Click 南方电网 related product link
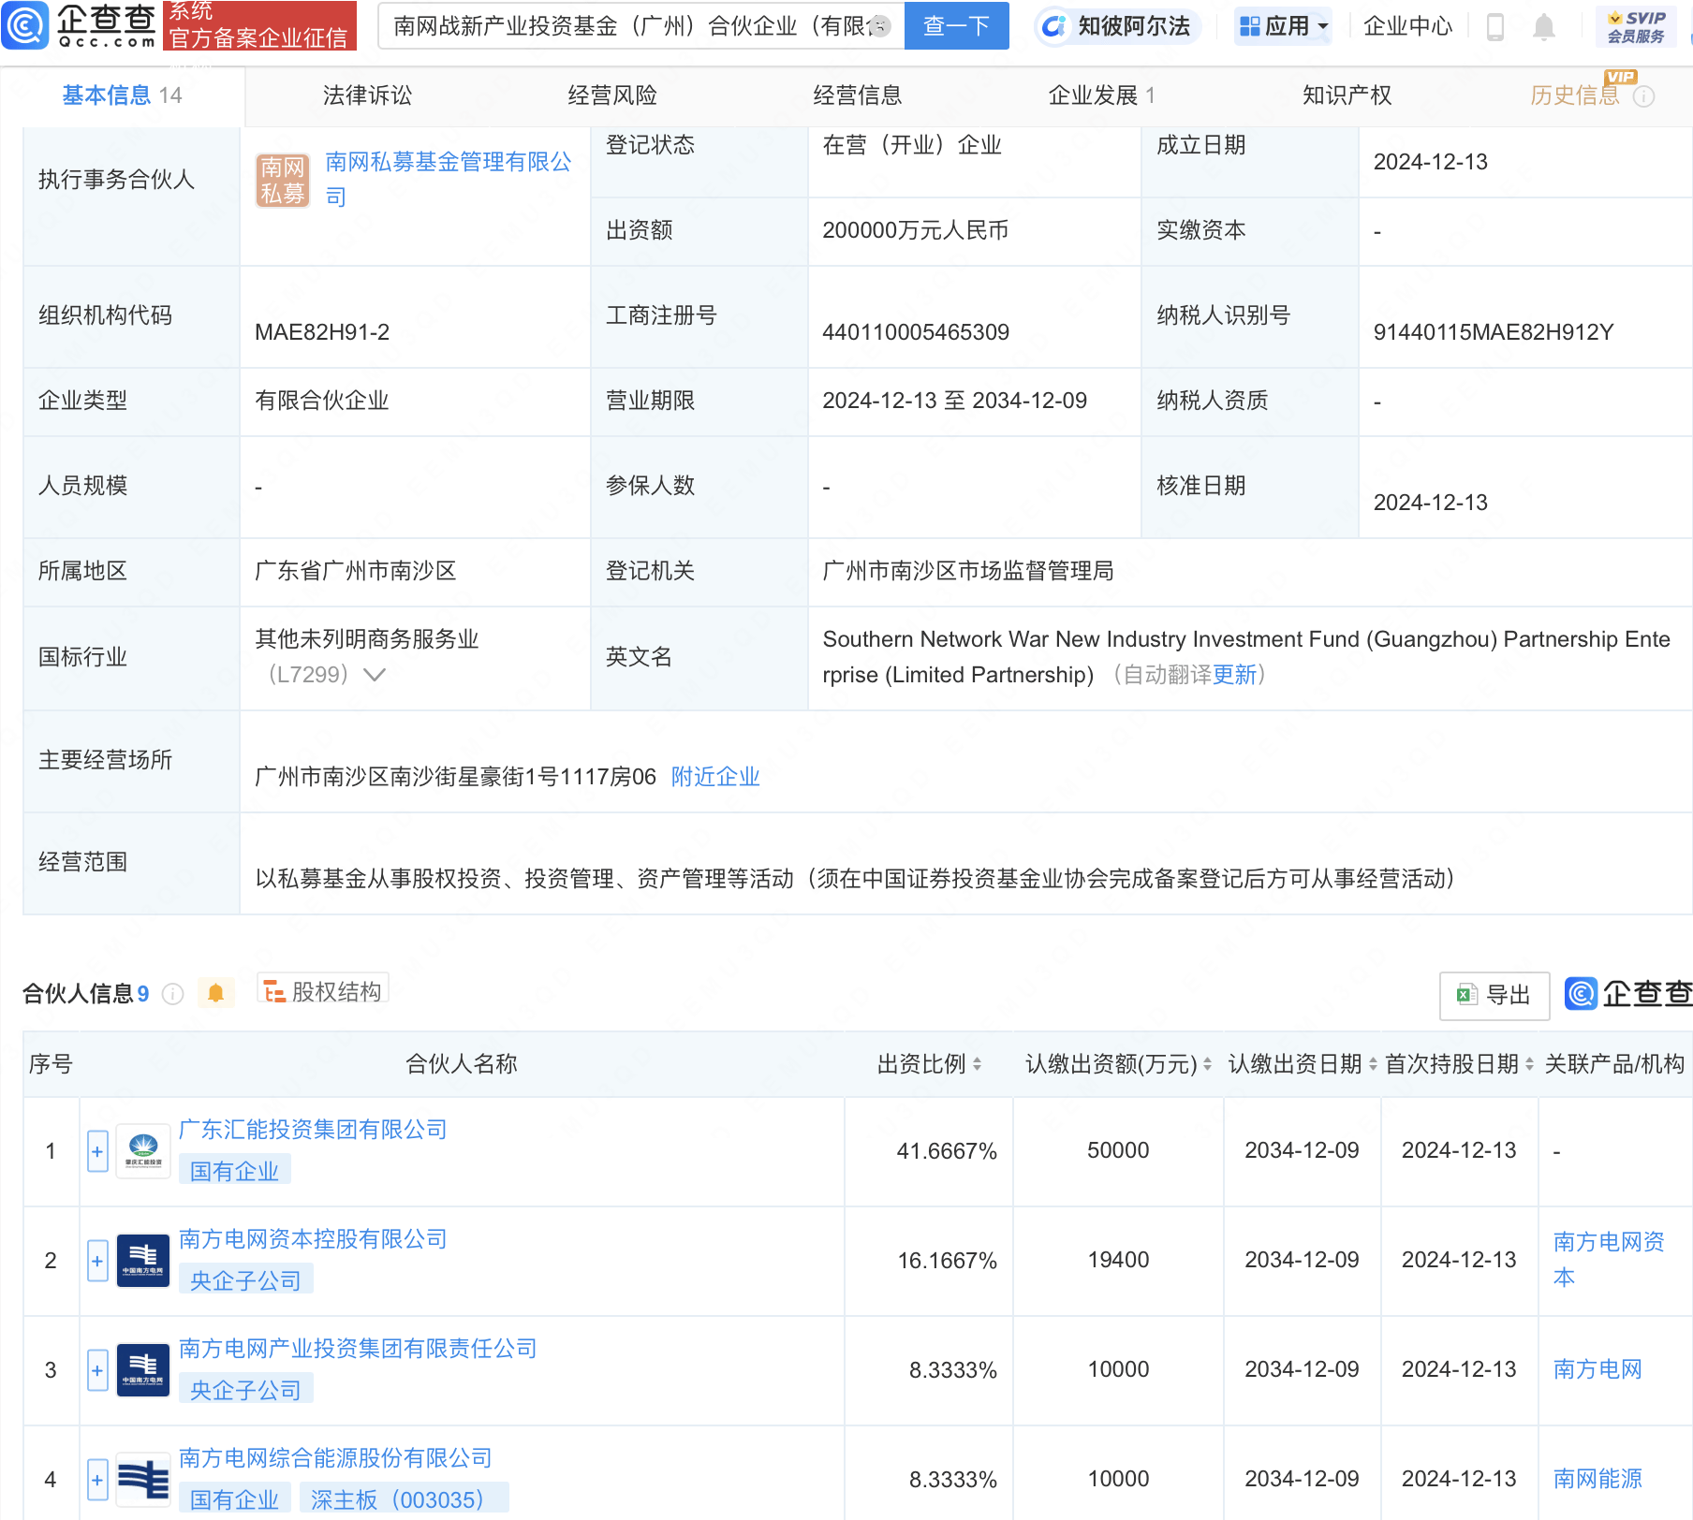 1597,1369
